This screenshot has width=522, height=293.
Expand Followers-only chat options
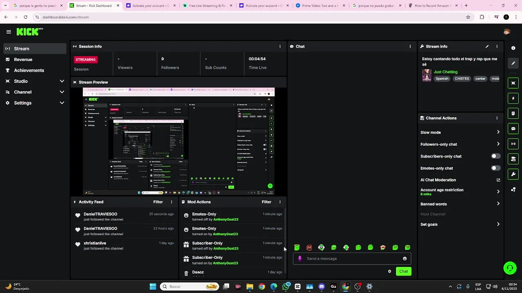point(498,144)
